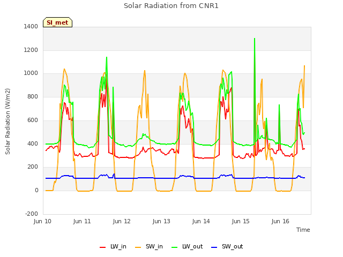
Task: Click the blue SW_out legend swatch
Action: pyautogui.click(x=214, y=247)
